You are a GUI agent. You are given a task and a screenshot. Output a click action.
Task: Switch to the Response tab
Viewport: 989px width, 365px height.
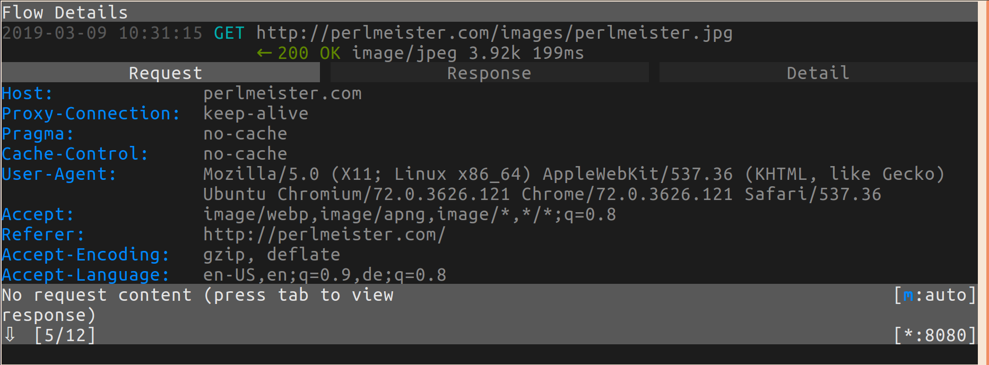(x=489, y=73)
